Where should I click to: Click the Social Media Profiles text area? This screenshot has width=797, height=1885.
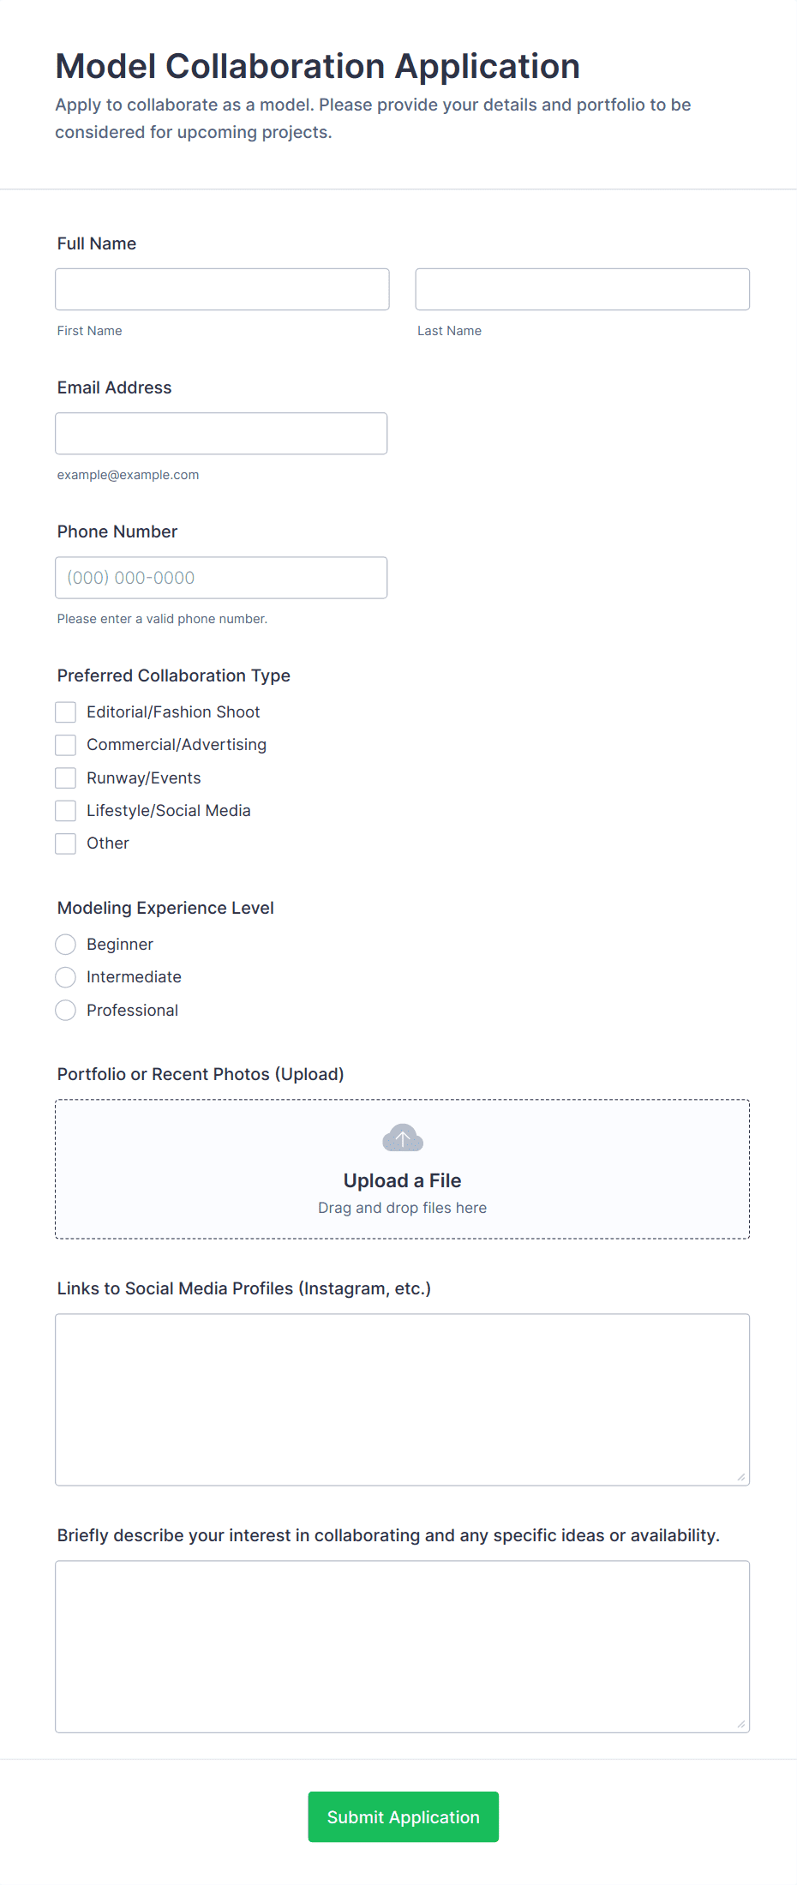click(402, 1399)
